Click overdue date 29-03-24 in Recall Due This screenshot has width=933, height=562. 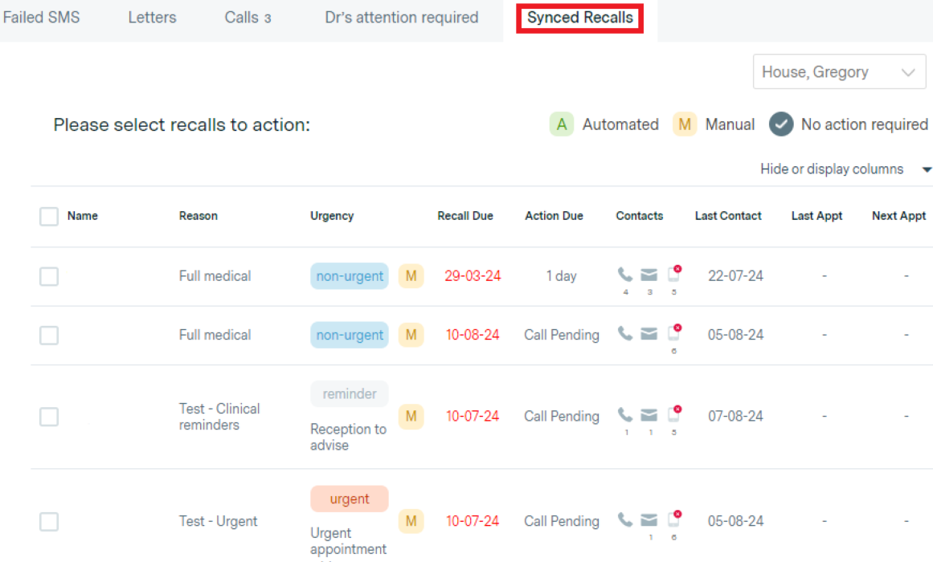[473, 276]
